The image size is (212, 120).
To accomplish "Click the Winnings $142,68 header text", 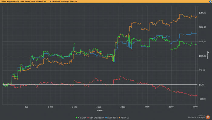I will coord(69,2).
